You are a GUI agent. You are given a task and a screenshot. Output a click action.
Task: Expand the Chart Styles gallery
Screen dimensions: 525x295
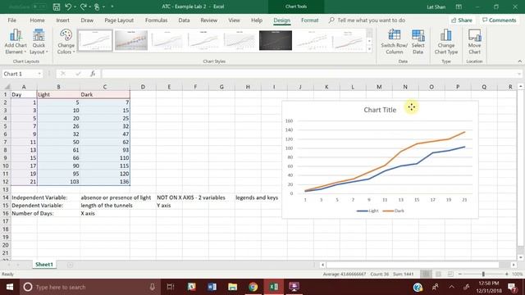(369, 49)
